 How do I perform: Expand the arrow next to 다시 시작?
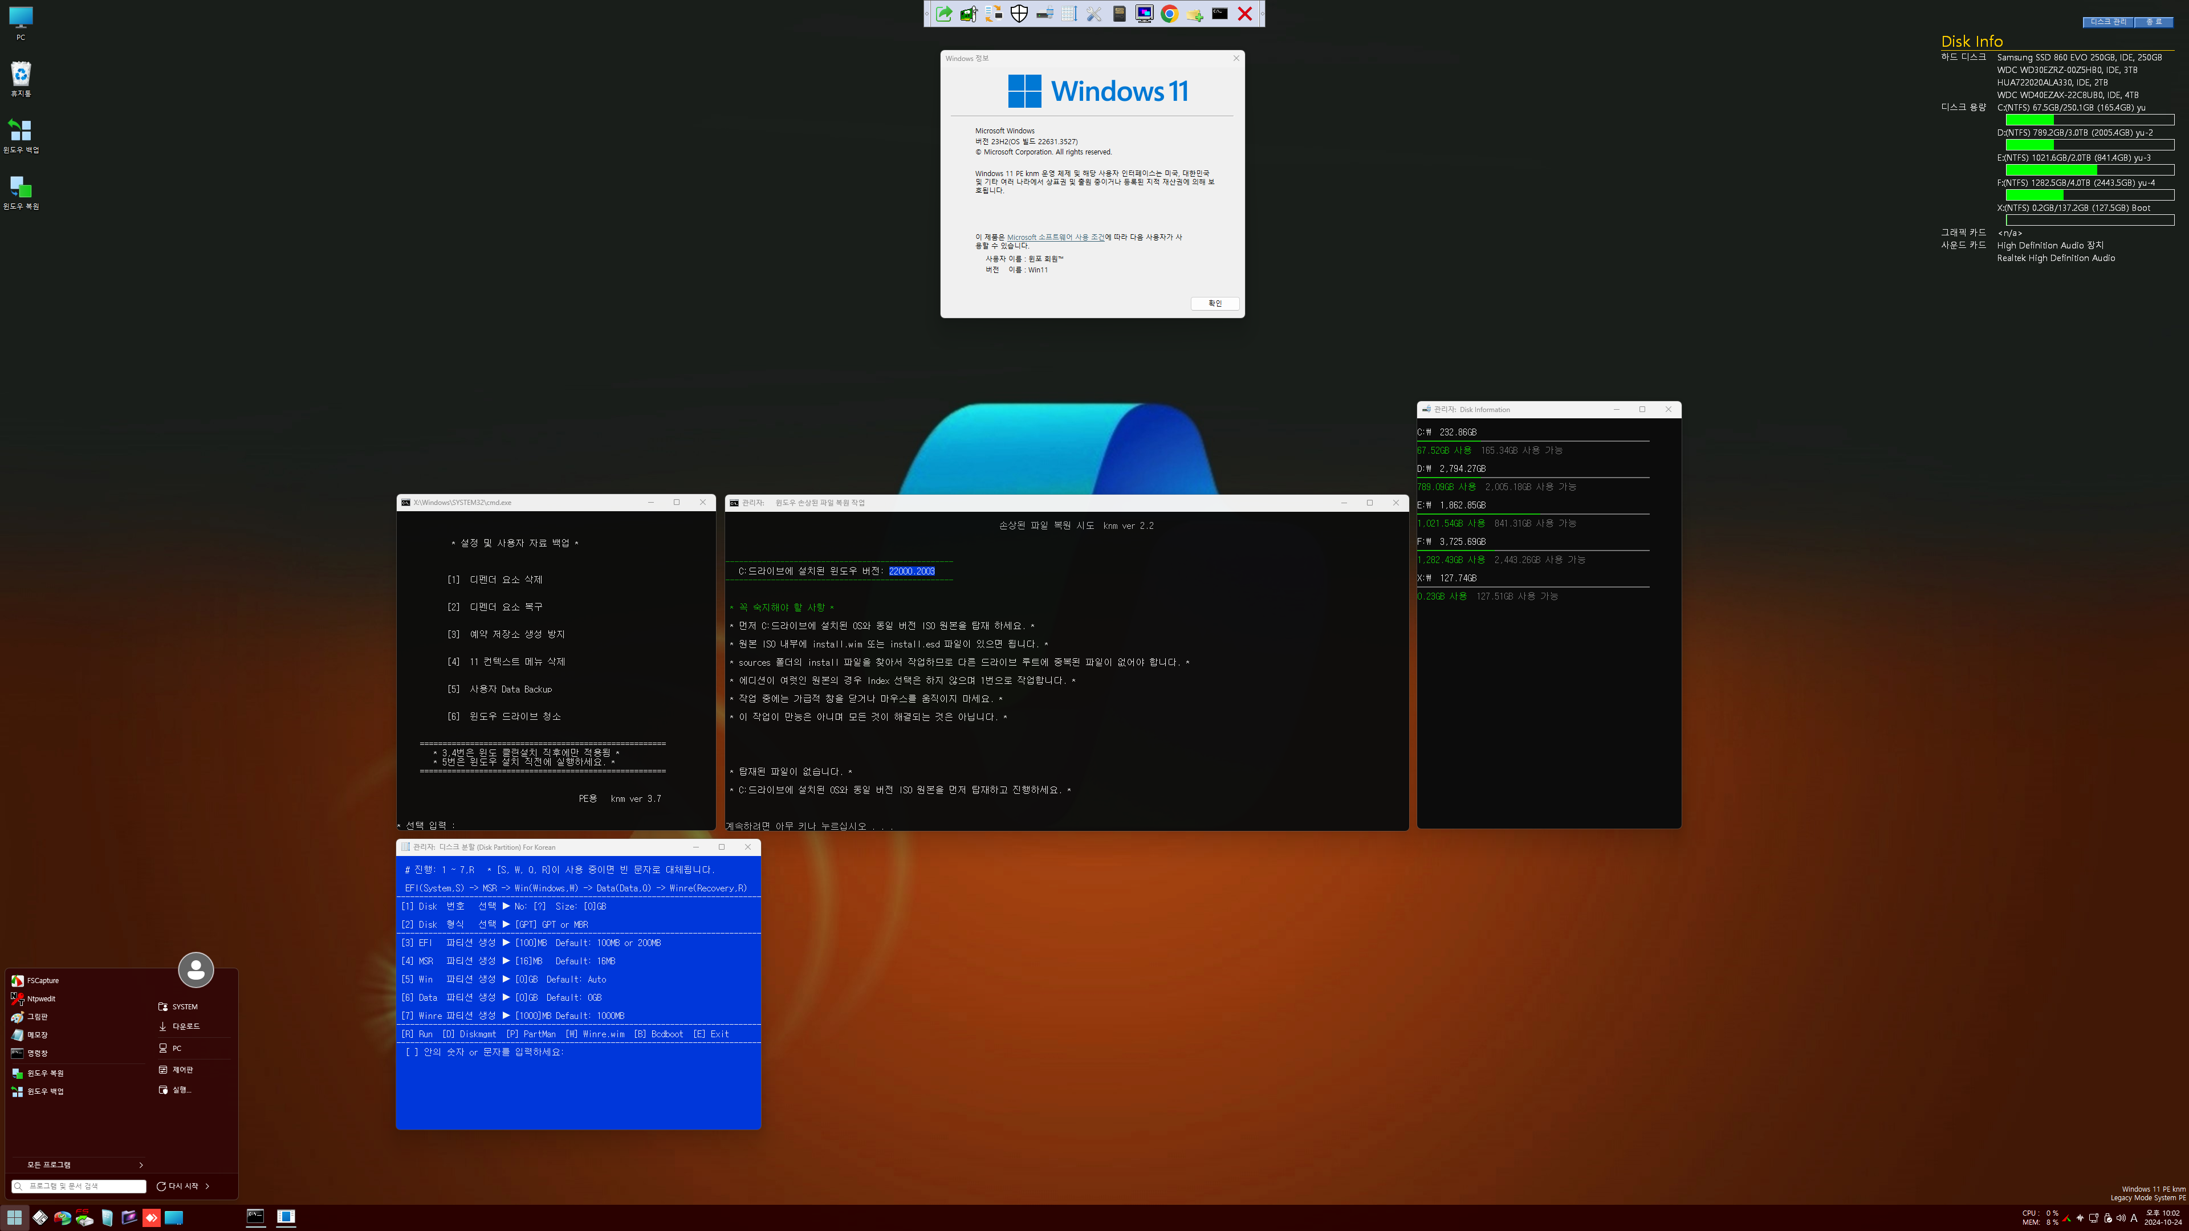click(x=207, y=1186)
